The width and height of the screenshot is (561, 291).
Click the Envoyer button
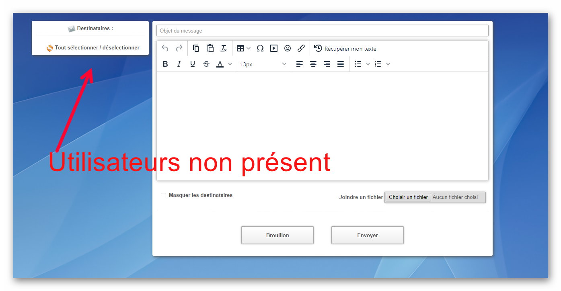[x=367, y=235]
